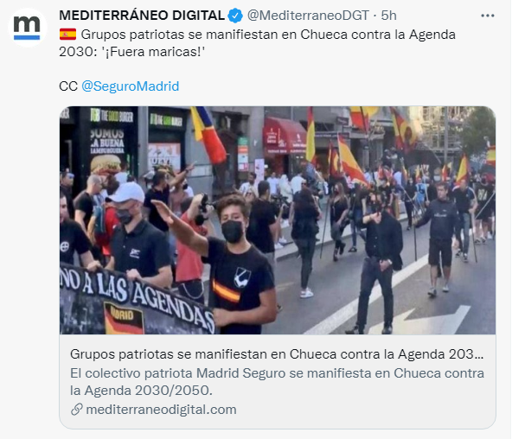Open the 5h tweet timestamp
512x439 pixels.
point(388,16)
